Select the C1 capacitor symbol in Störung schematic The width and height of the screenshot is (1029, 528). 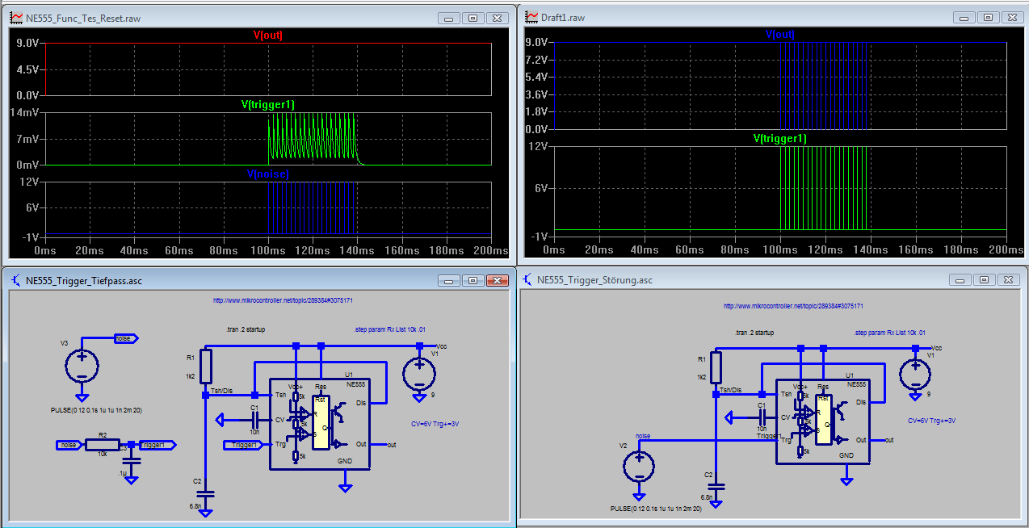pyautogui.click(x=762, y=417)
